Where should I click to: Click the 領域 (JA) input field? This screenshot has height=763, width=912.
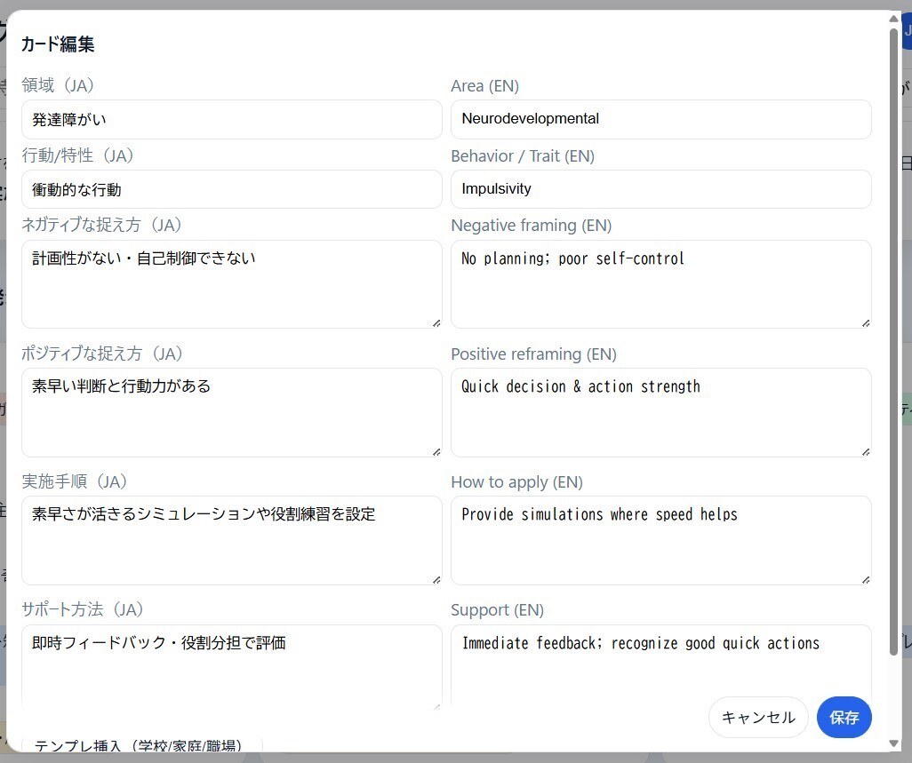coord(231,120)
